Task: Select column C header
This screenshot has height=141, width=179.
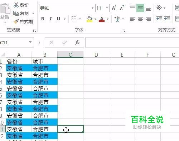Action: point(71,55)
